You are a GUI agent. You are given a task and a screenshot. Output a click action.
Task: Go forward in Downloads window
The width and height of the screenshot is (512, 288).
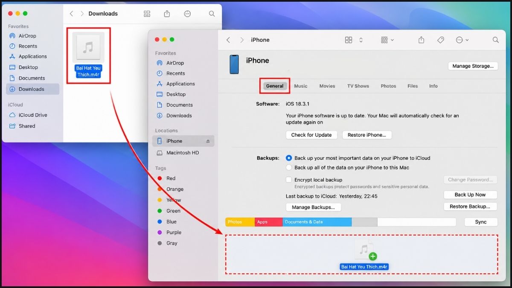pos(82,14)
